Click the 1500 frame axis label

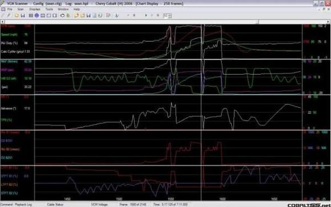[x=119, y=199]
